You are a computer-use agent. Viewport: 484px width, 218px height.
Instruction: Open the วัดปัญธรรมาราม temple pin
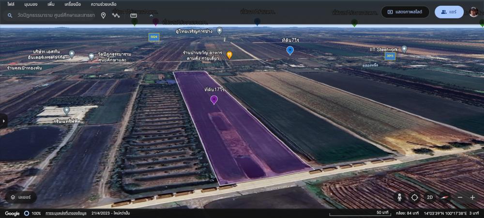91,56
